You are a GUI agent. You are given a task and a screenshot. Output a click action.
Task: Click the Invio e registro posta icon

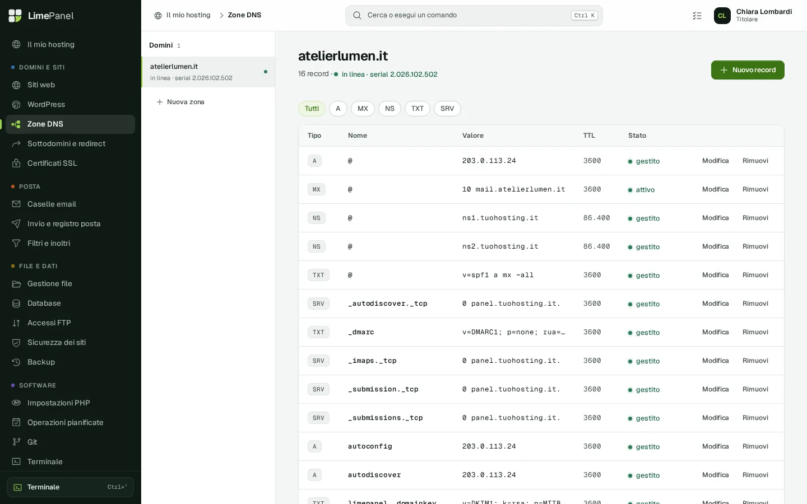click(16, 224)
